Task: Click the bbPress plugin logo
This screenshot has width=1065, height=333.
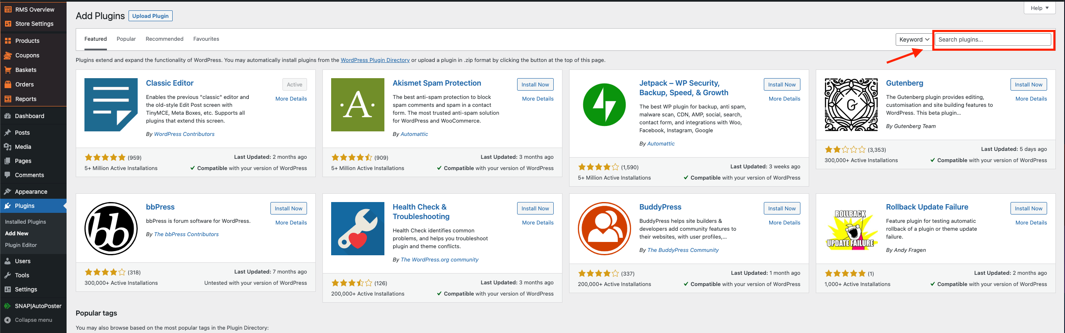Action: [x=111, y=229]
